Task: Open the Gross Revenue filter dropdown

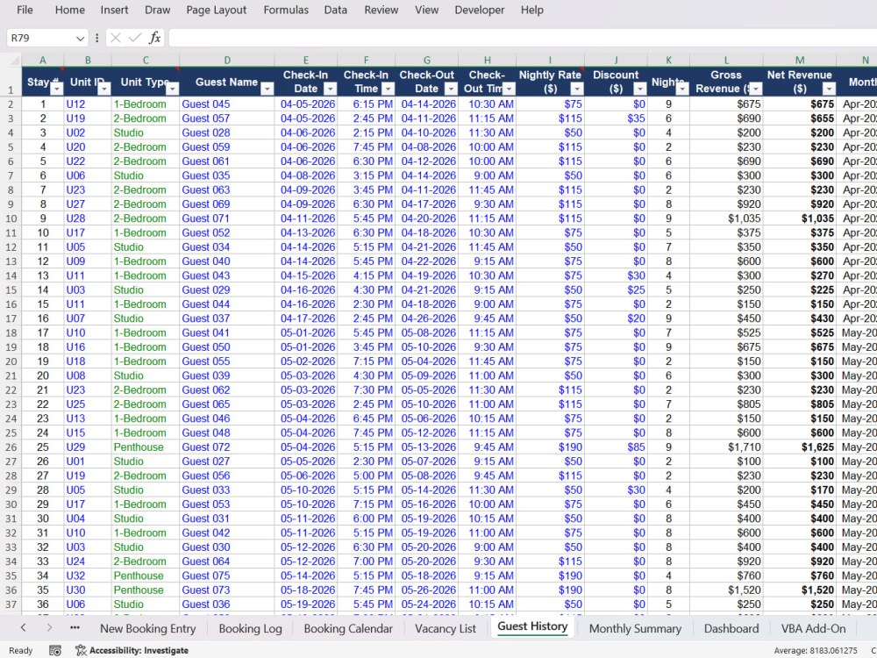Action: pos(756,89)
